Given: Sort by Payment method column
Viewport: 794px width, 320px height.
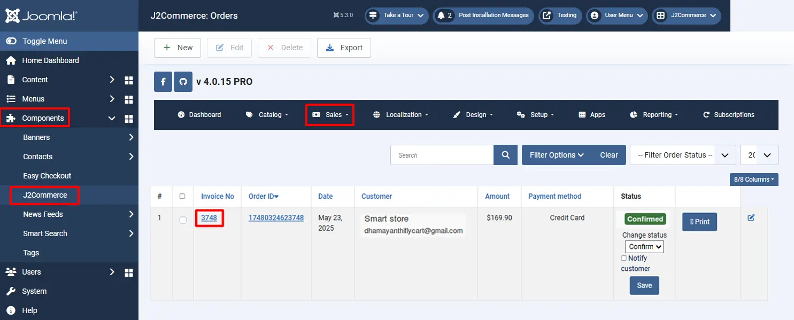Looking at the screenshot, I should click(554, 196).
